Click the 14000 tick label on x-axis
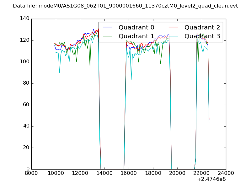The image size is (251, 188). tap(104, 173)
